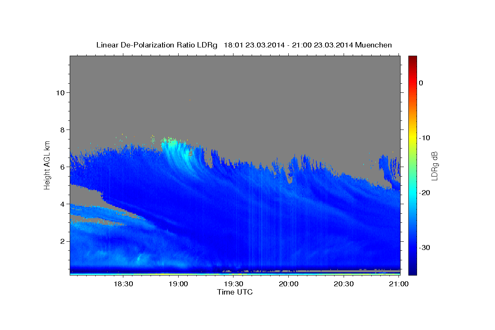
Task: Click the colorbar value -30 label
Action: (x=424, y=247)
